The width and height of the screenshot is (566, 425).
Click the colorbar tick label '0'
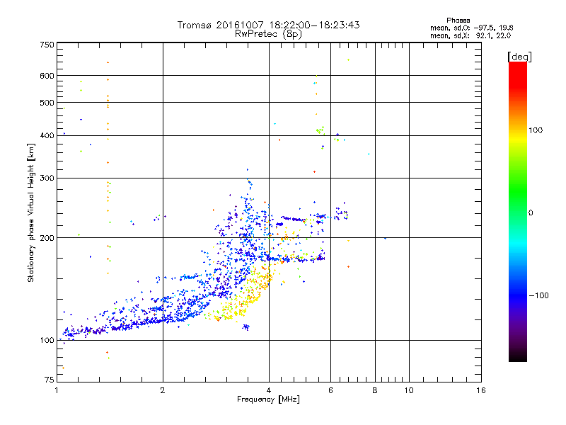tap(531, 213)
